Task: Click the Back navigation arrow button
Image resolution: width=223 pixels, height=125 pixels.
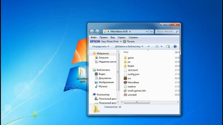Action: point(92,32)
